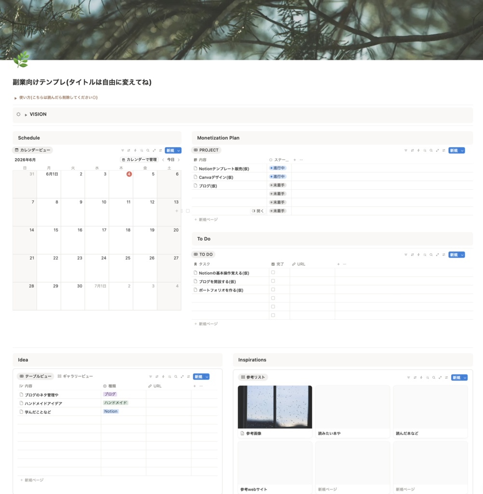This screenshot has height=494, width=483.
Task: Click the green ハンドメイド tag
Action: (x=116, y=403)
